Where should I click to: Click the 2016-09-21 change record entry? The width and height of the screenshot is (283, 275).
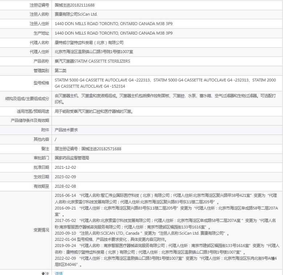pyautogui.click(x=166, y=211)
